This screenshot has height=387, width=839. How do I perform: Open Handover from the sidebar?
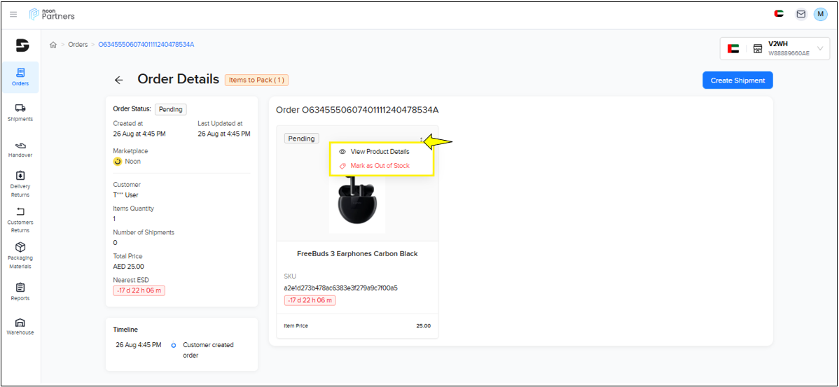(x=20, y=149)
